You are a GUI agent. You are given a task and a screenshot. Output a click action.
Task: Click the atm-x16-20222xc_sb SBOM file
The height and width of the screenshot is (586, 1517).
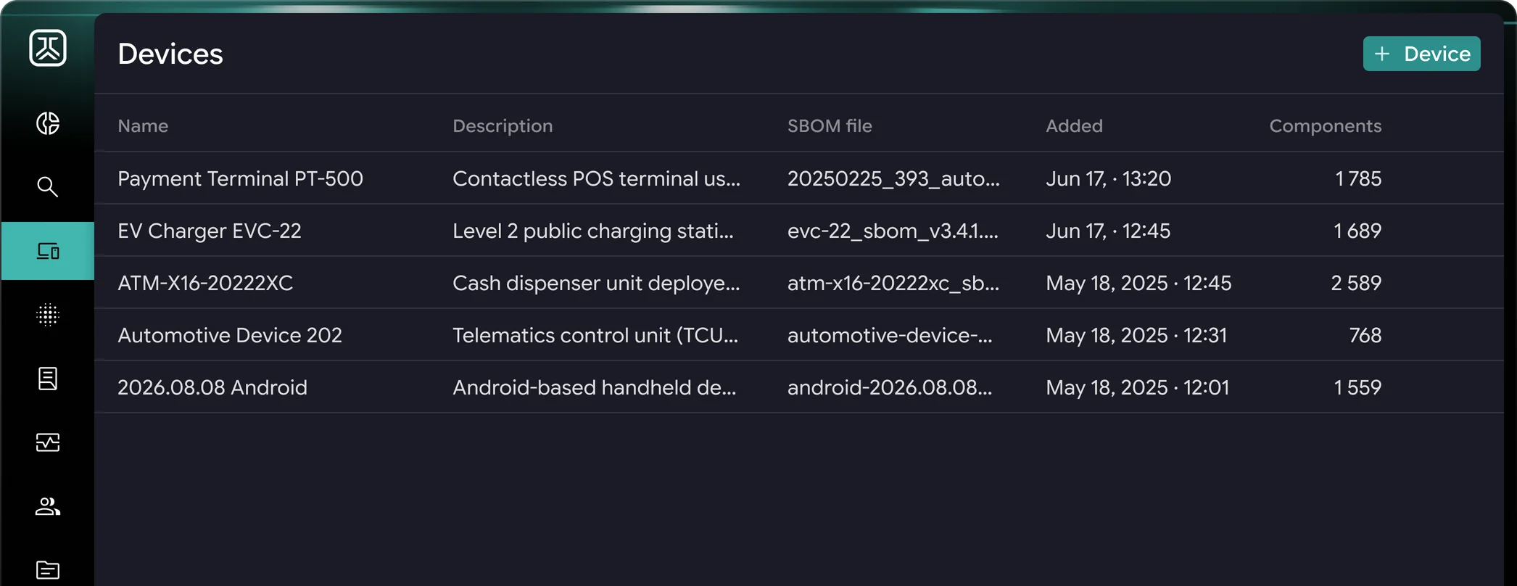coord(893,283)
